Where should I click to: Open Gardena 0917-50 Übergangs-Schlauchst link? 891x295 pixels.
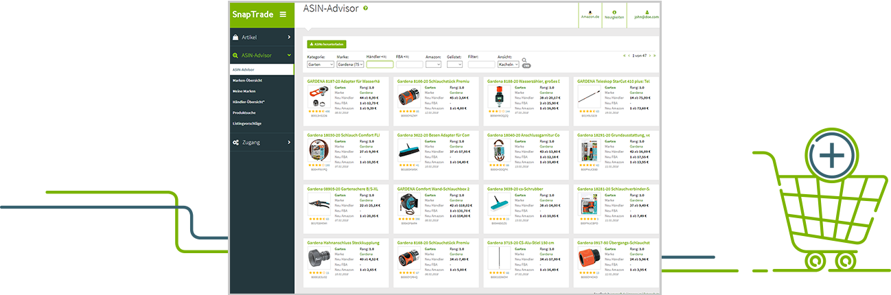[x=613, y=242]
